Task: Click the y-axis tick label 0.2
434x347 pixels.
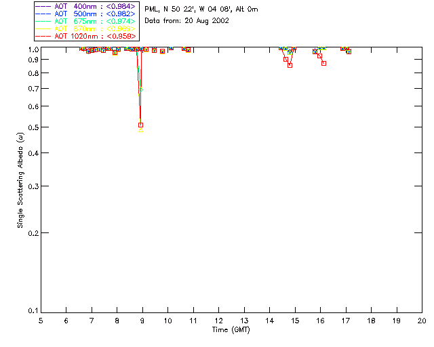Action: coord(33,233)
